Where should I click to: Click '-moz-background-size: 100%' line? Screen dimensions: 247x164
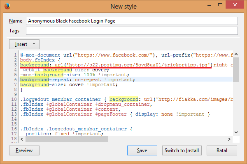(75, 75)
